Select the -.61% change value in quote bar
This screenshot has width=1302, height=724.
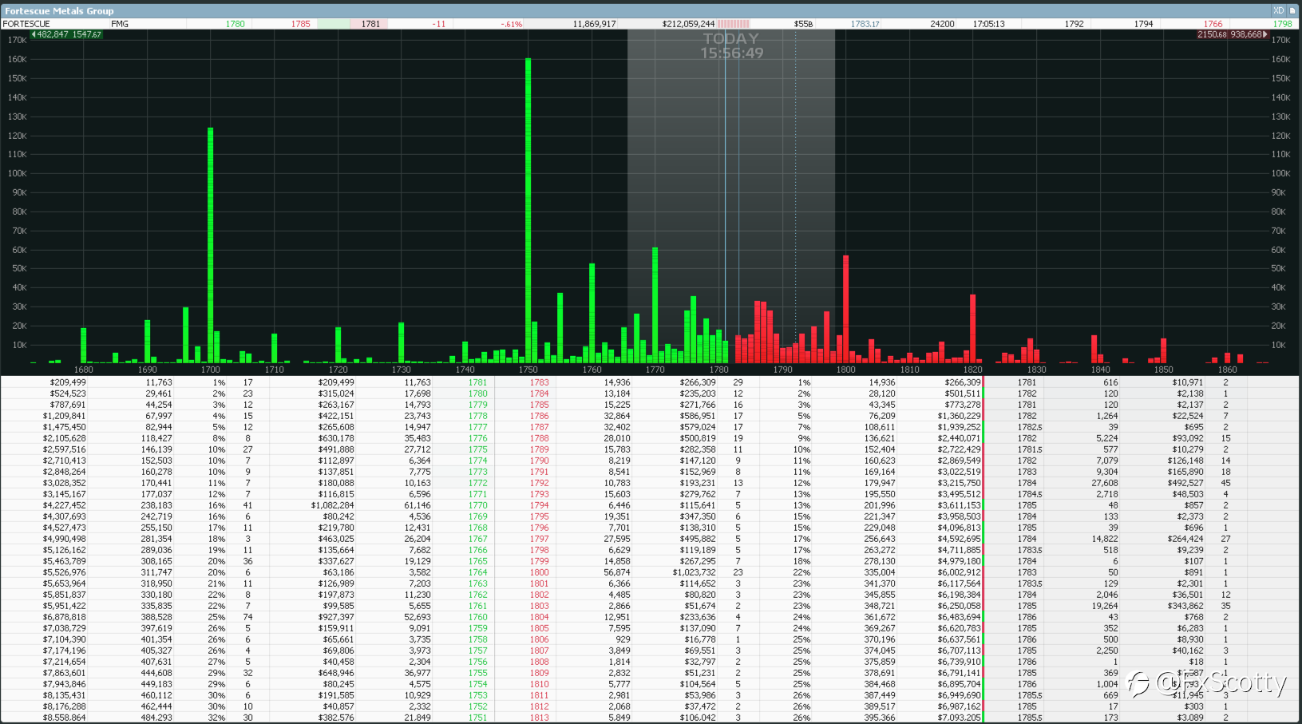[511, 24]
